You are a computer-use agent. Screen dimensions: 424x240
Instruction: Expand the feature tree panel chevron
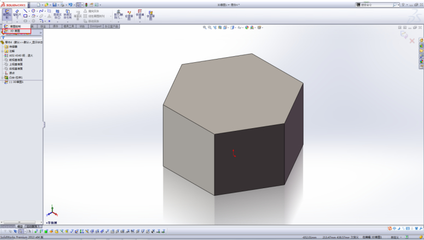click(x=41, y=33)
